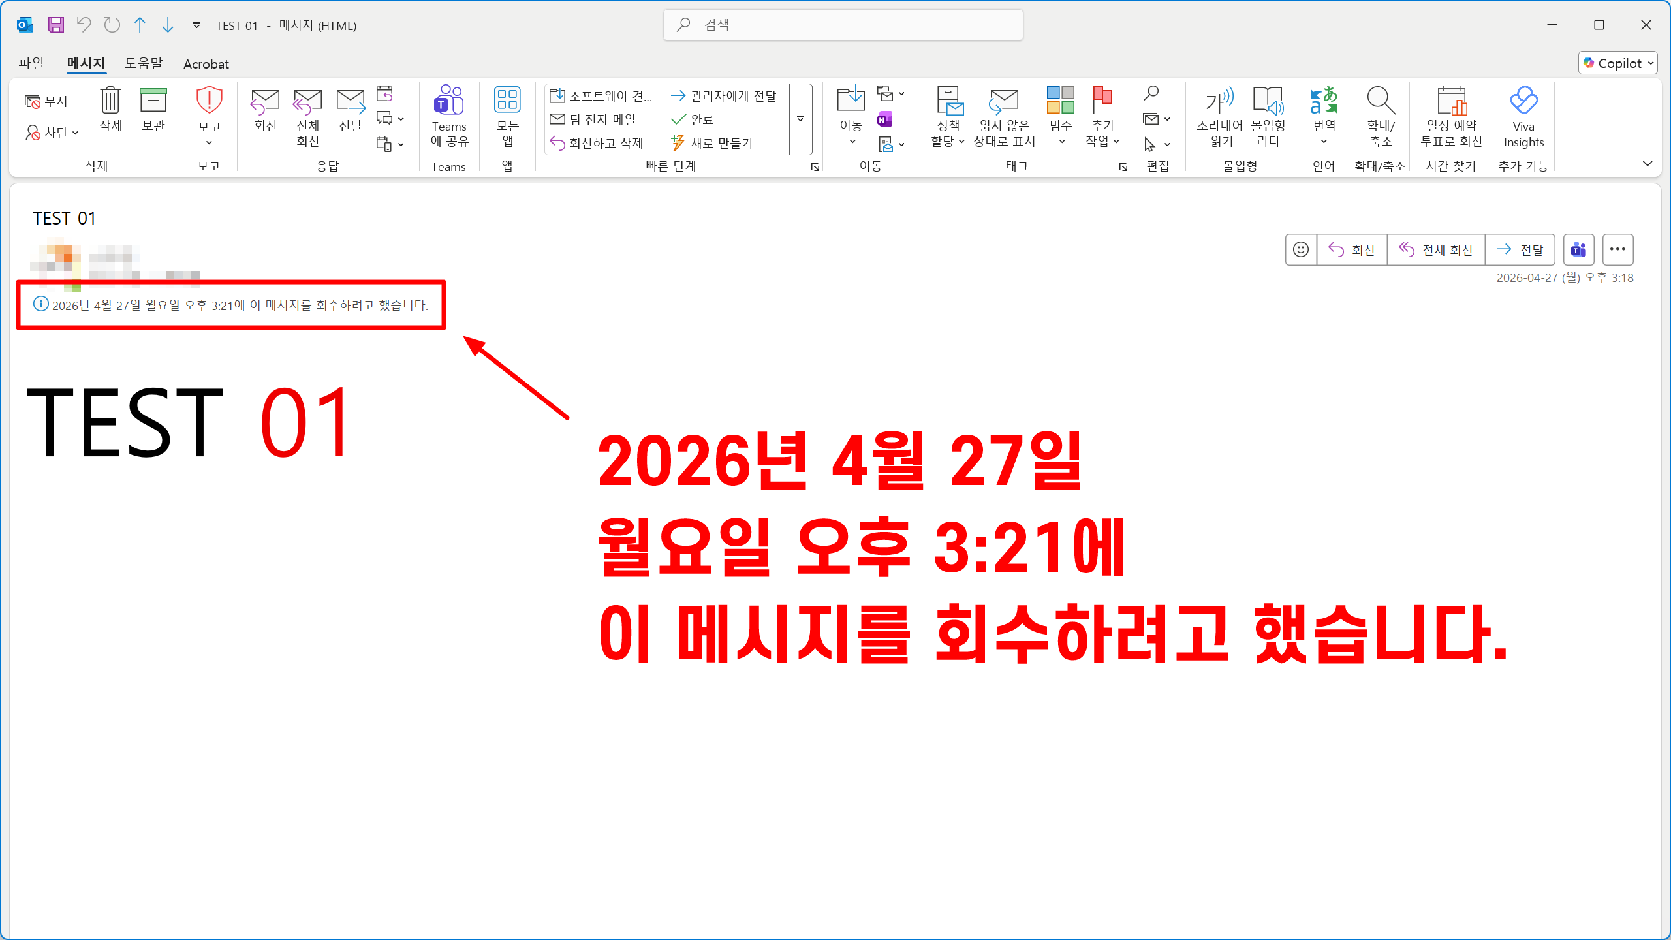Click Ignore (무시) conversation toggle
Image resolution: width=1671 pixels, height=940 pixels.
(46, 101)
